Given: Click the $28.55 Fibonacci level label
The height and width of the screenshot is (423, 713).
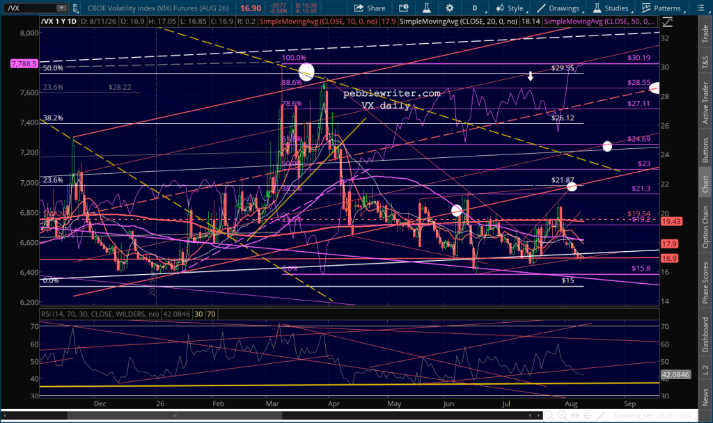Looking at the screenshot, I should coord(639,82).
